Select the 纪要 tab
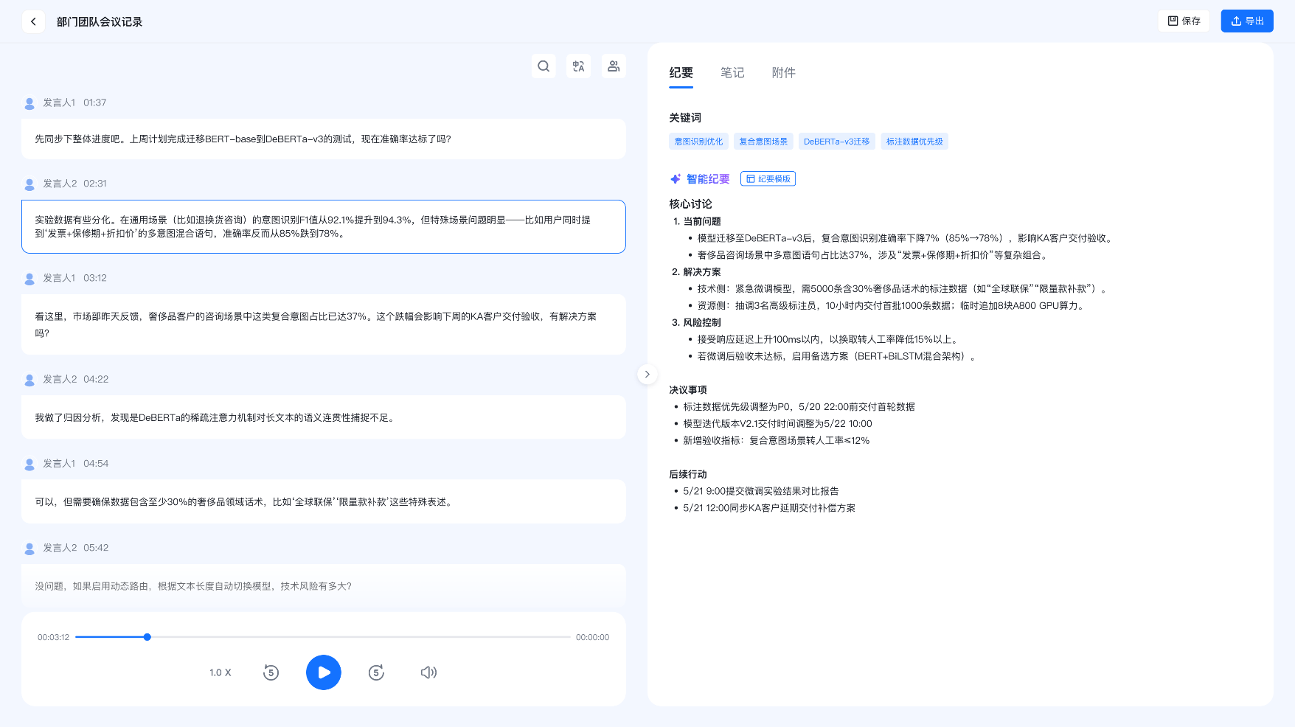1295x727 pixels. (x=681, y=73)
